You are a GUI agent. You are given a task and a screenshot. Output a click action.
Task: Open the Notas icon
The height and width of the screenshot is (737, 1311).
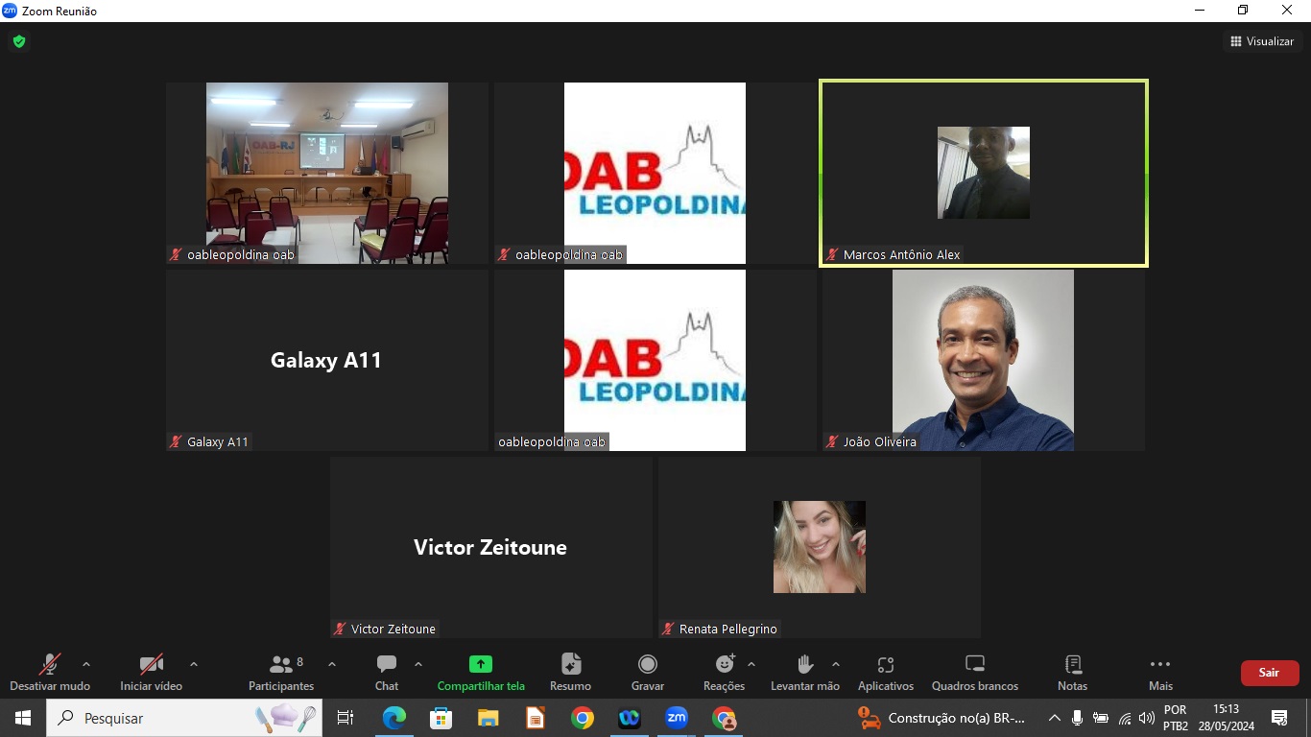[1073, 664]
